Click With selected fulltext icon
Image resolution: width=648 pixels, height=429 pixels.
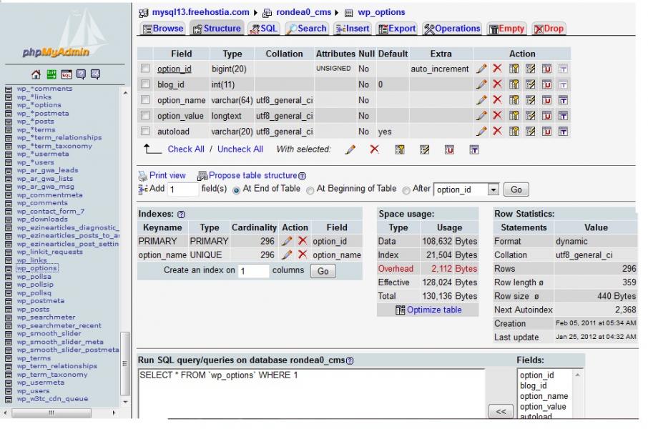click(x=474, y=149)
